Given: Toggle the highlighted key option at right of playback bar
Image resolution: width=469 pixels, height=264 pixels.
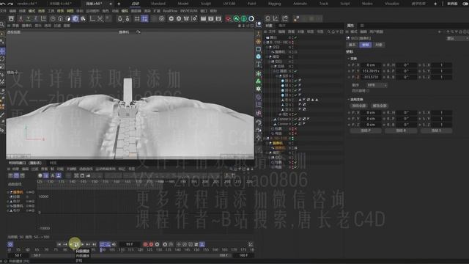Looking at the screenshot, I should pyautogui.click(x=202, y=244).
